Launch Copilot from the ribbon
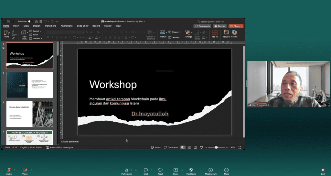The height and width of the screenshot is (176, 331). click(x=234, y=33)
